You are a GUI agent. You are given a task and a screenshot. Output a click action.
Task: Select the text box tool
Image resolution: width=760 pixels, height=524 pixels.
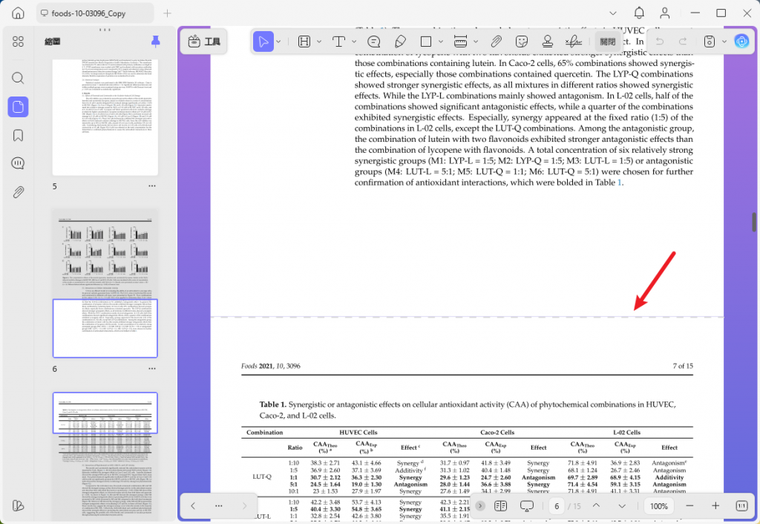338,42
